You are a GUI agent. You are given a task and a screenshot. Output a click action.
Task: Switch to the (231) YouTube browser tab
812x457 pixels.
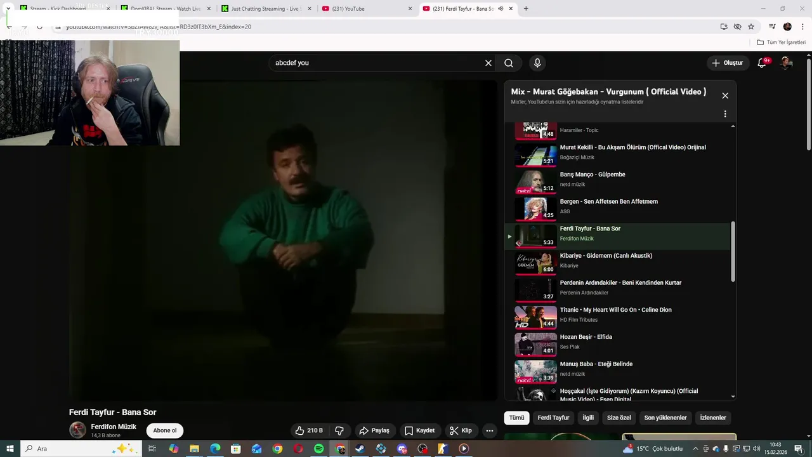(367, 9)
